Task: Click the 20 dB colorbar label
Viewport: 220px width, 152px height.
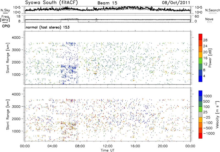Action: pyautogui.click(x=205, y=52)
